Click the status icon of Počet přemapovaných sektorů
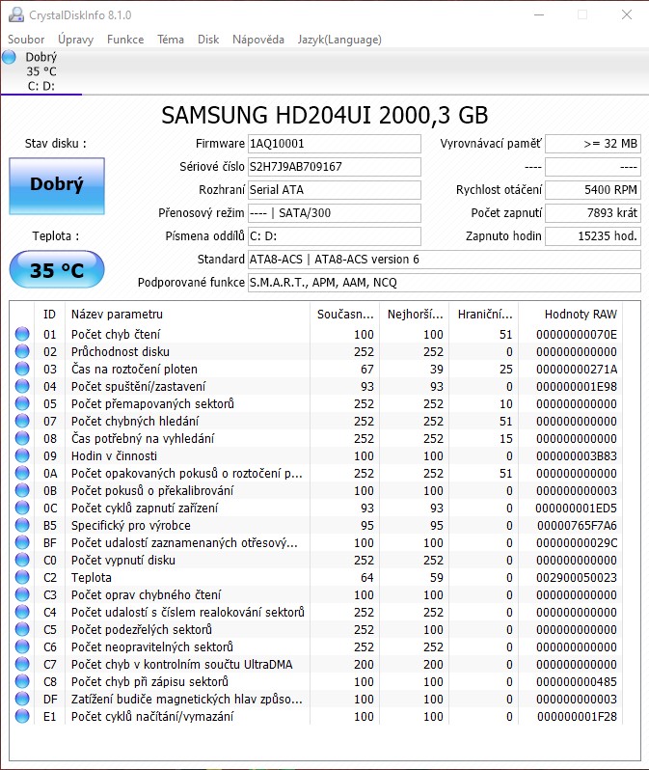Image resolution: width=649 pixels, height=770 pixels. [x=22, y=403]
